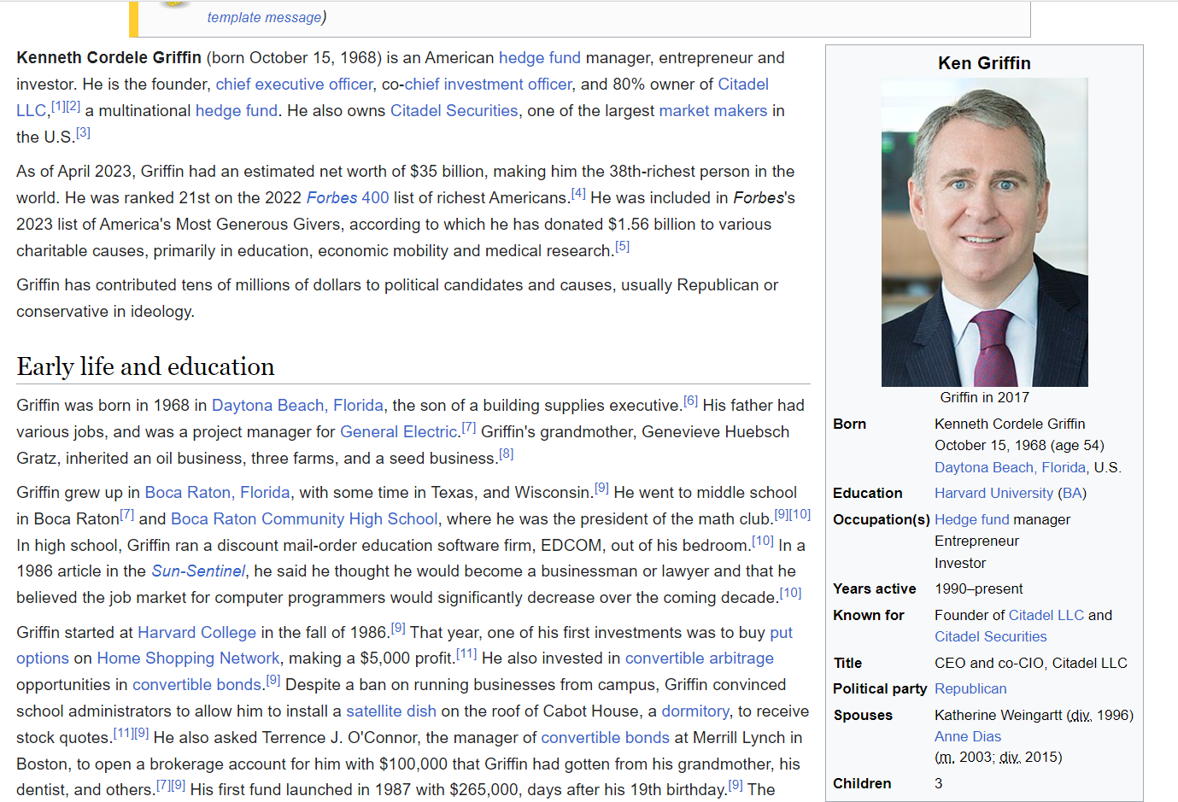Click '1990–present' in Years active row
The image size is (1178, 802).
(x=978, y=589)
